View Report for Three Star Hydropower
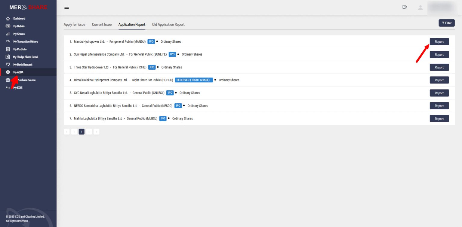The height and width of the screenshot is (227, 462). 439,67
